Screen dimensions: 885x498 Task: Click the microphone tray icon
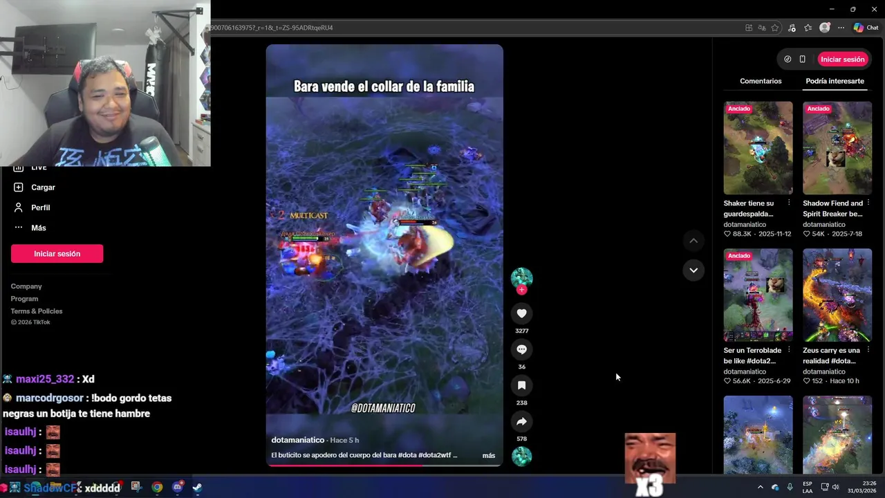790,487
